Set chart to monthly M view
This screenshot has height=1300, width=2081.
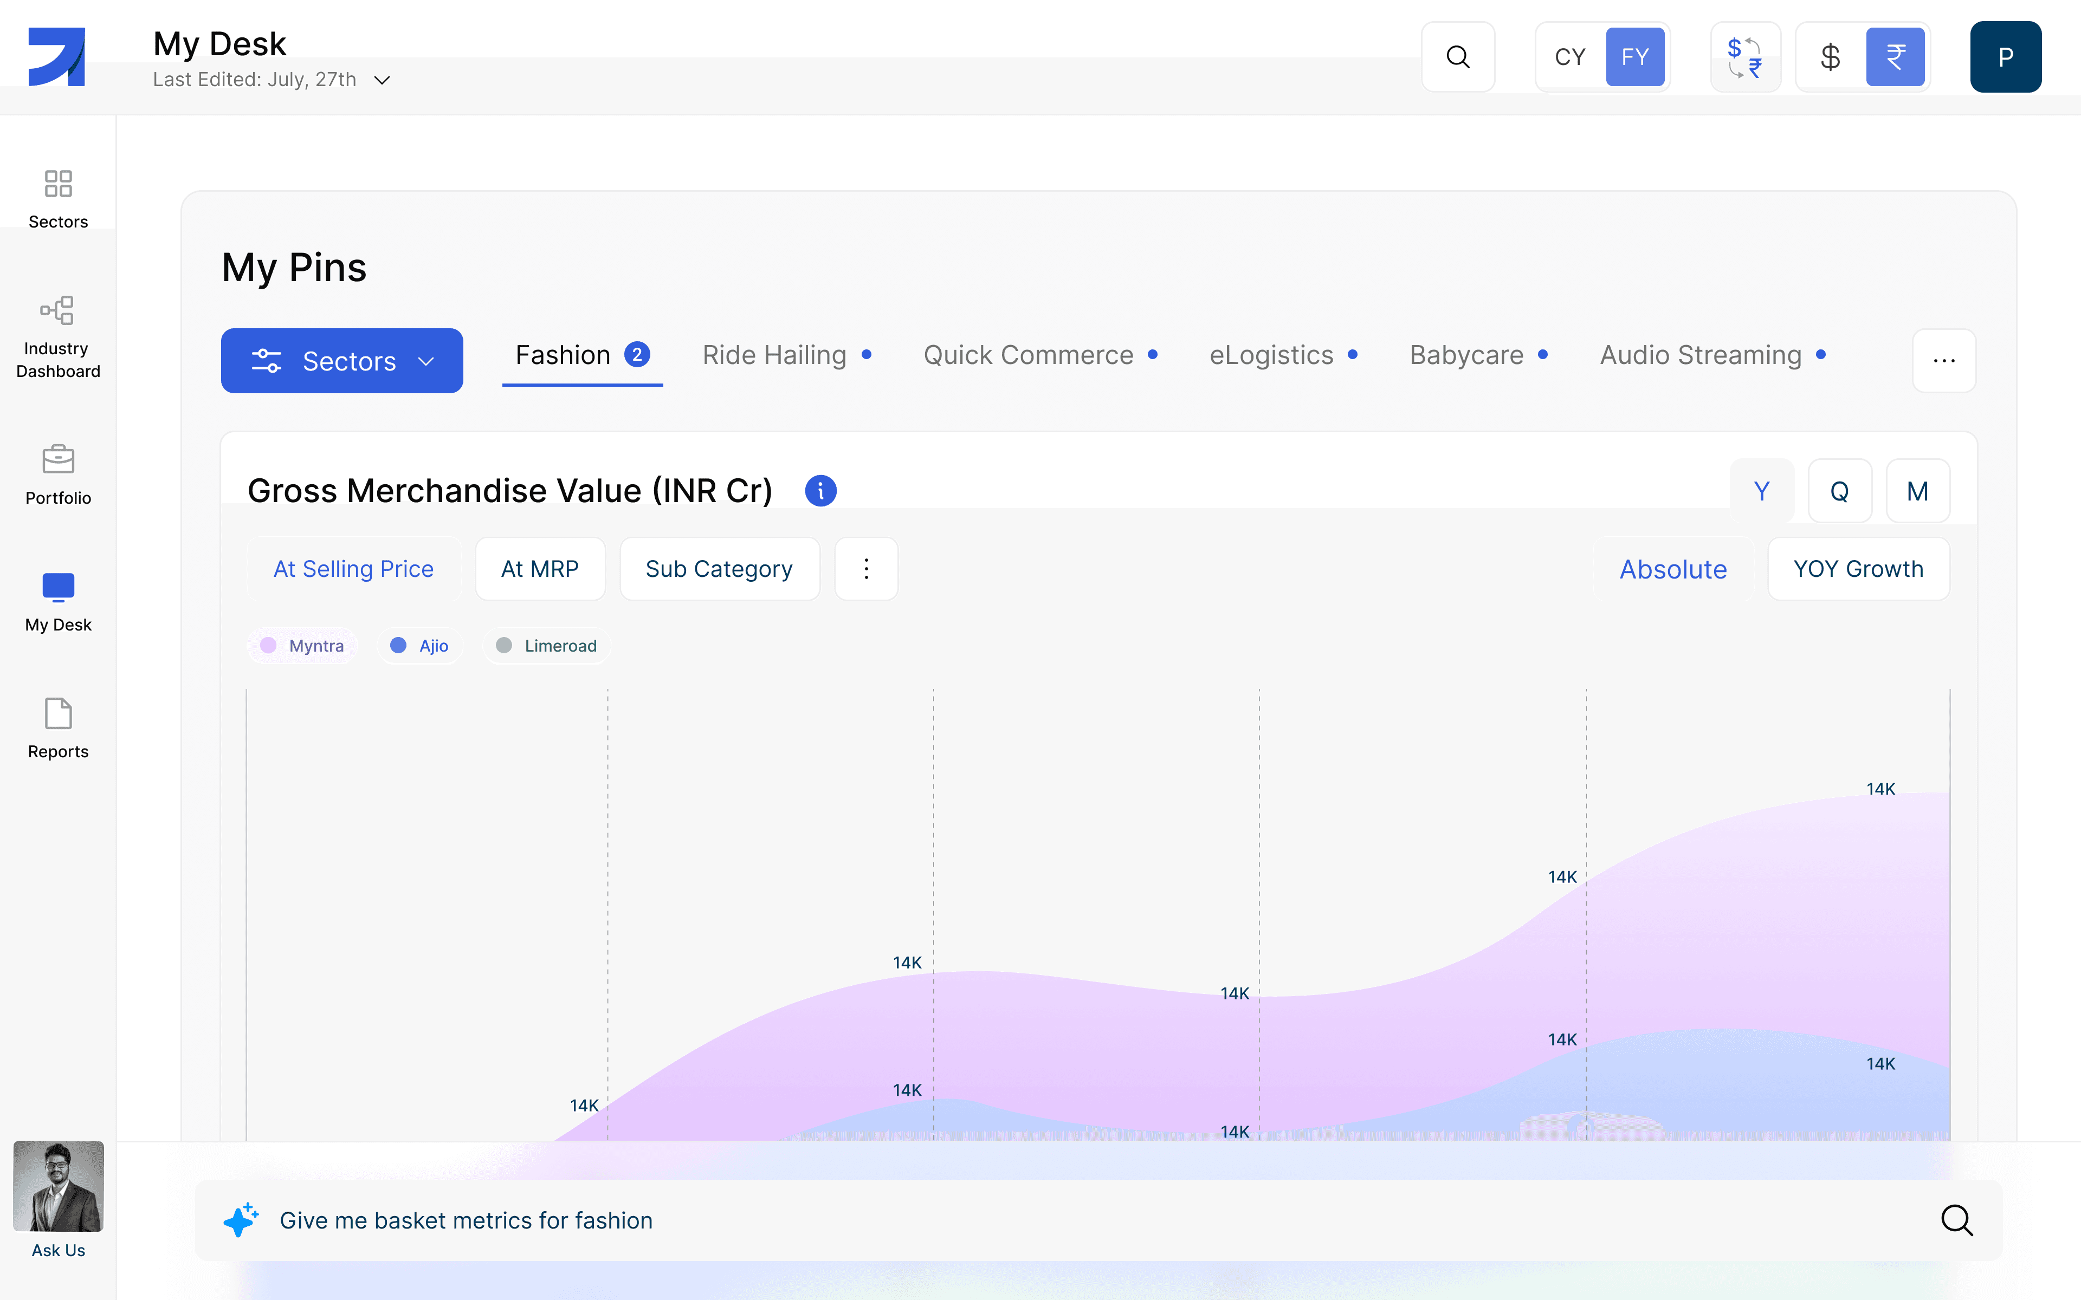pyautogui.click(x=1918, y=491)
